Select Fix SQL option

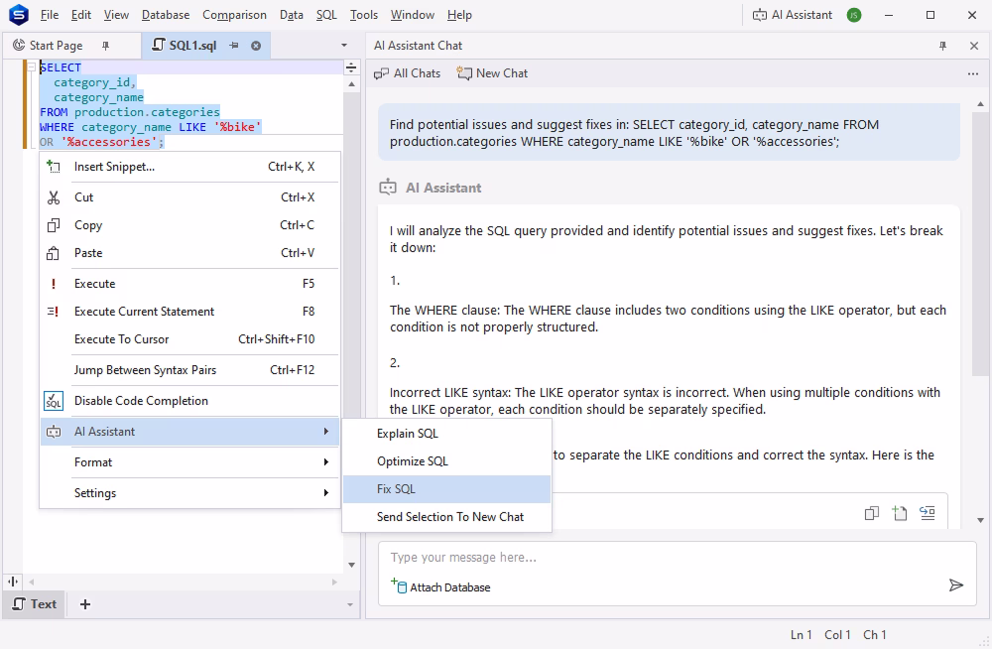pyautogui.click(x=446, y=489)
